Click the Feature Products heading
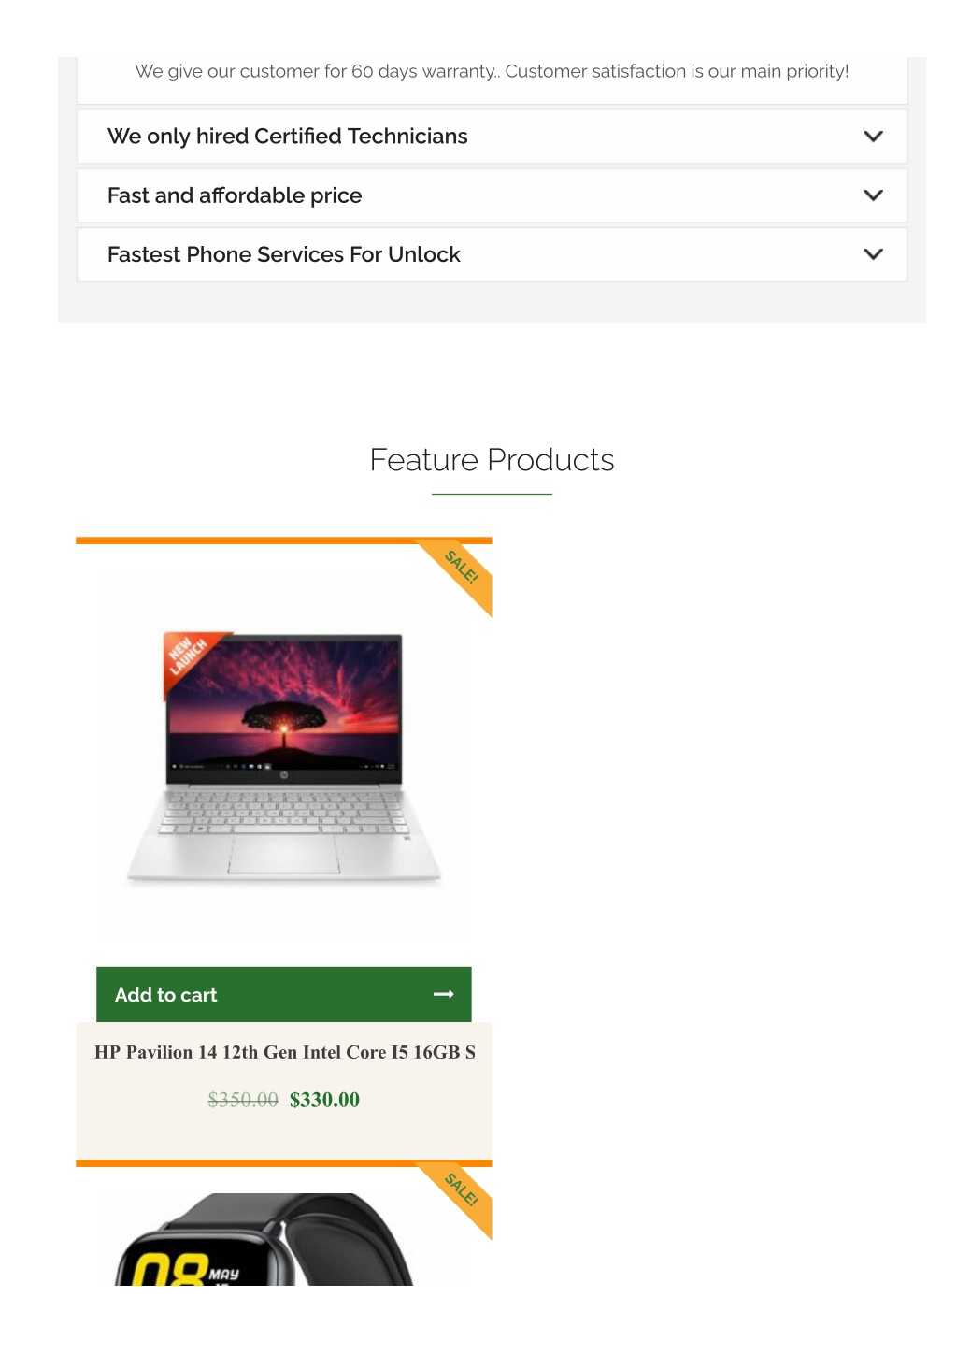The width and height of the screenshot is (957, 1355). click(x=492, y=460)
